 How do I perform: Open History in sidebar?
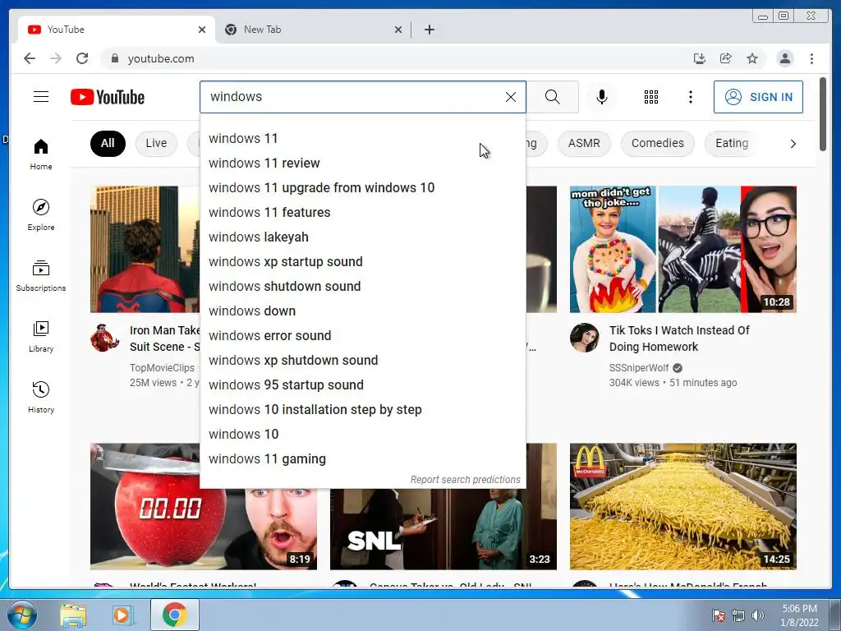[x=41, y=397]
